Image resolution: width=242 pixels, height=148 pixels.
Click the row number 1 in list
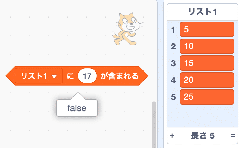173,30
